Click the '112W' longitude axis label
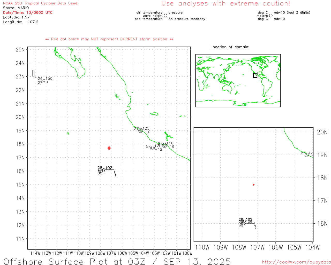 (x=57, y=253)
